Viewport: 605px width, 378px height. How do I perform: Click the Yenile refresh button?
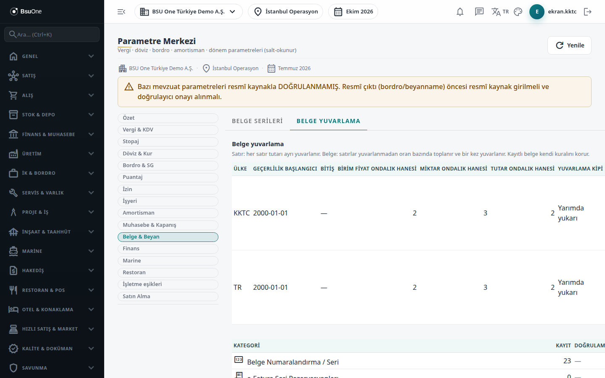569,45
